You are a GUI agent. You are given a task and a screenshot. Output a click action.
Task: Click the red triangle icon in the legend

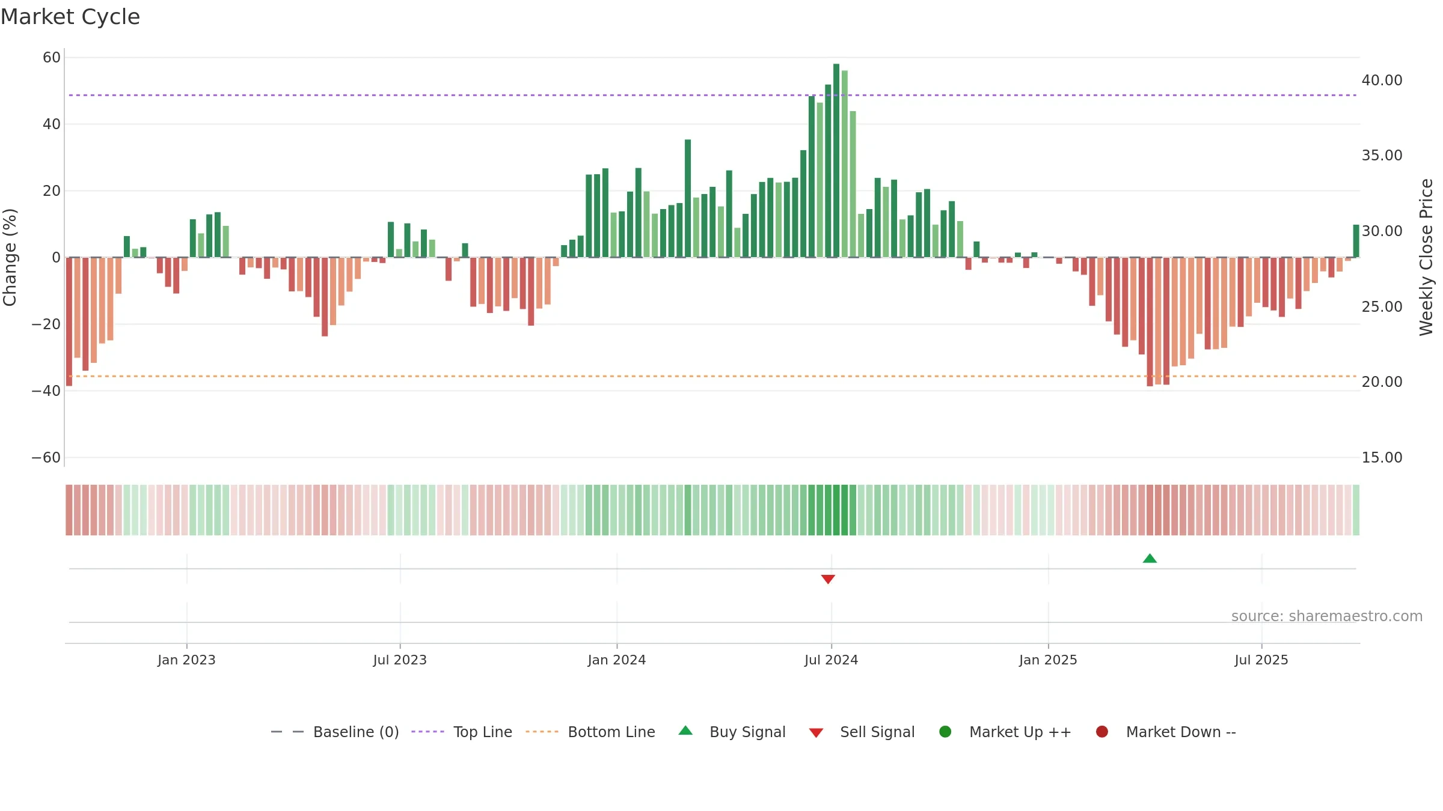(x=816, y=733)
